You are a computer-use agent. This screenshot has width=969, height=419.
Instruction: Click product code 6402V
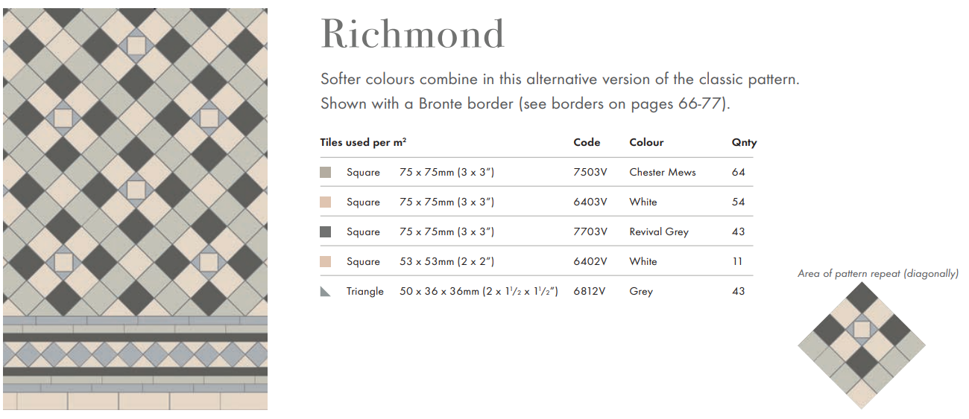(590, 262)
